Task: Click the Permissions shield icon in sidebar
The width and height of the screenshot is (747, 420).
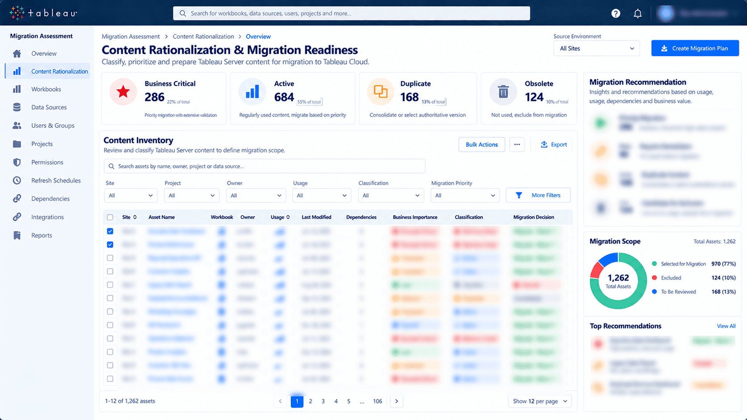Action: coord(17,162)
